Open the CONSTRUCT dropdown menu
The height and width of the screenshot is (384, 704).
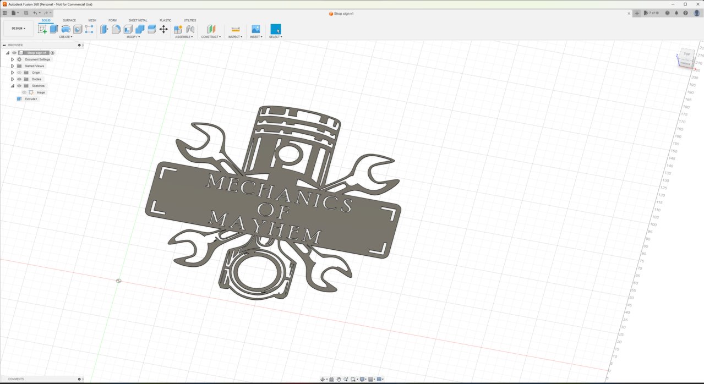211,37
